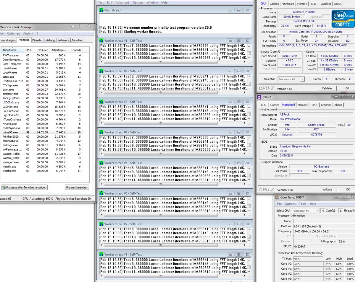This screenshot has width=355, height=282.
Task: Open the Ansicht menu in Task-Manager
Action: (x=28, y=33)
